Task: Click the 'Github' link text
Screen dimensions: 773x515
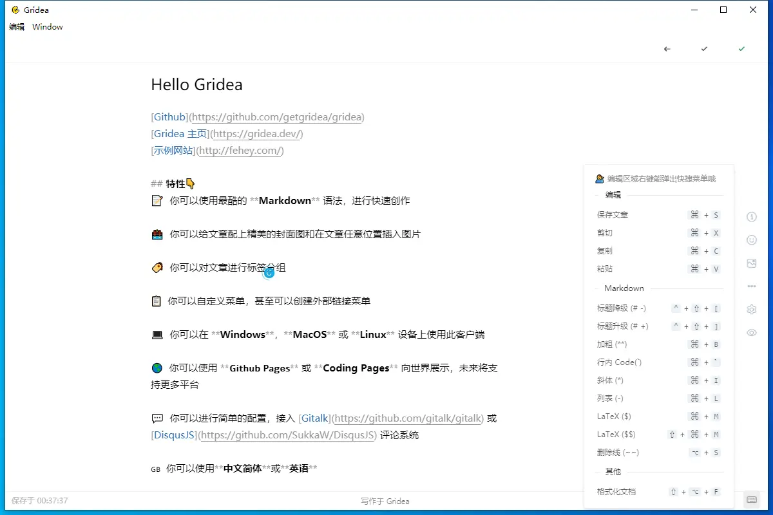Action: click(x=170, y=117)
